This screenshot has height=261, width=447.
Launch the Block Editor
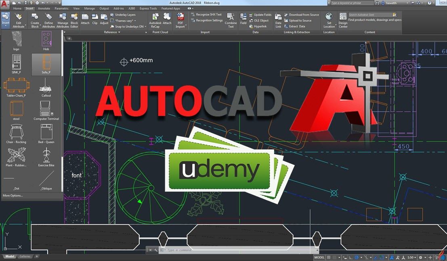74,21
